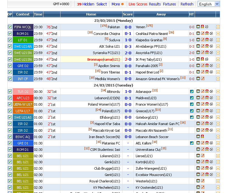Screen dimensions: 229x193
Task: Open the Brommapojkarna(U21) team link
Action: (103, 59)
